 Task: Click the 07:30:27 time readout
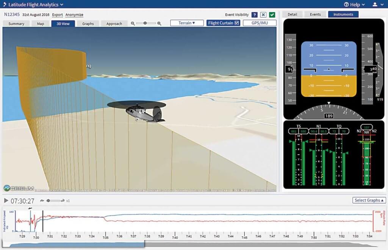[x=22, y=201]
